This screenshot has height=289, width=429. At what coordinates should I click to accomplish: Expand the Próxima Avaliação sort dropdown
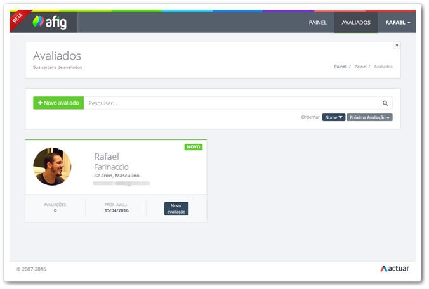369,117
